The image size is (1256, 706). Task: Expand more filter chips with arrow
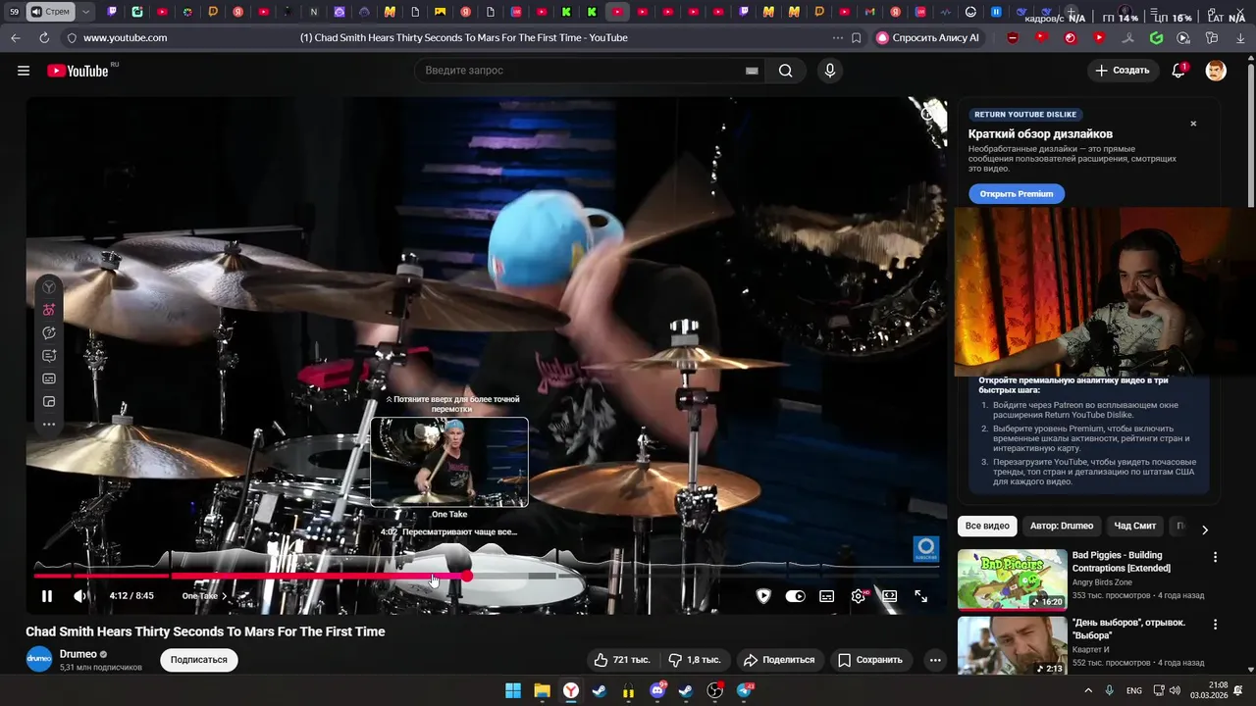[1205, 529]
